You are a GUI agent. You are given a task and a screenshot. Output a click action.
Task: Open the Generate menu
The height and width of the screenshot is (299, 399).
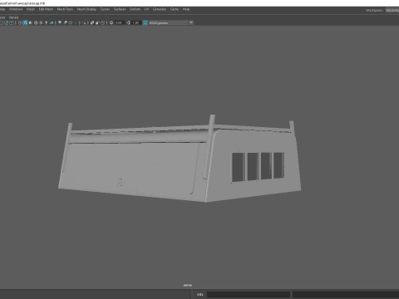pyautogui.click(x=160, y=9)
